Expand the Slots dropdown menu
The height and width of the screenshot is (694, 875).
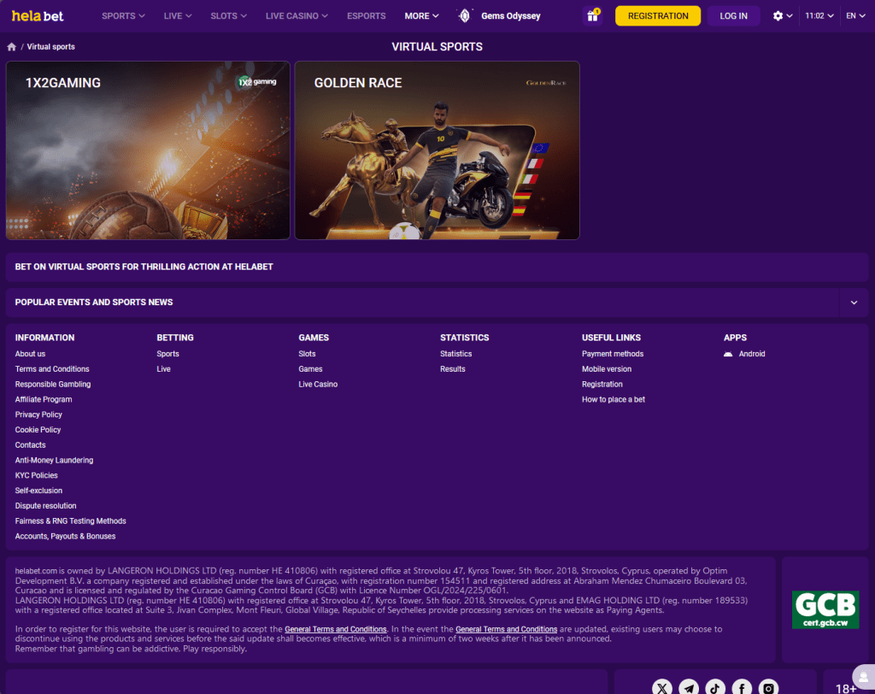pyautogui.click(x=228, y=15)
